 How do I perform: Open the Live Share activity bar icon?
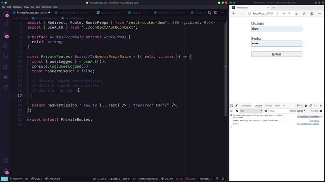click(x=6, y=87)
